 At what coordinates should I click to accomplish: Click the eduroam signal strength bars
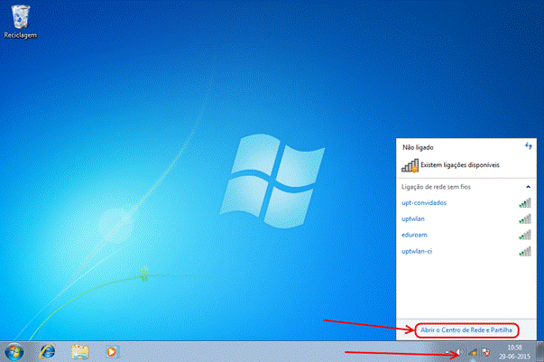pyautogui.click(x=525, y=234)
